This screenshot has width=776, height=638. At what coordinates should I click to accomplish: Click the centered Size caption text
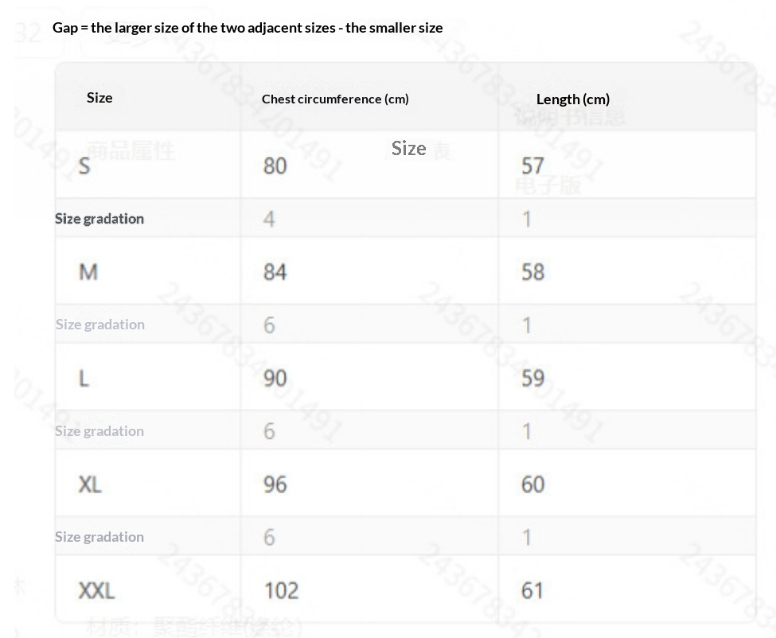408,148
